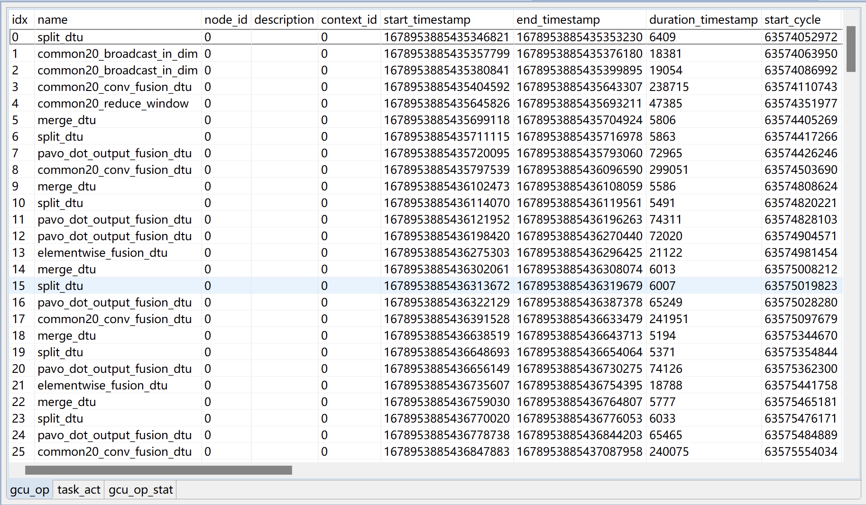Click end_timestamp 1678953885435353230

click(579, 37)
